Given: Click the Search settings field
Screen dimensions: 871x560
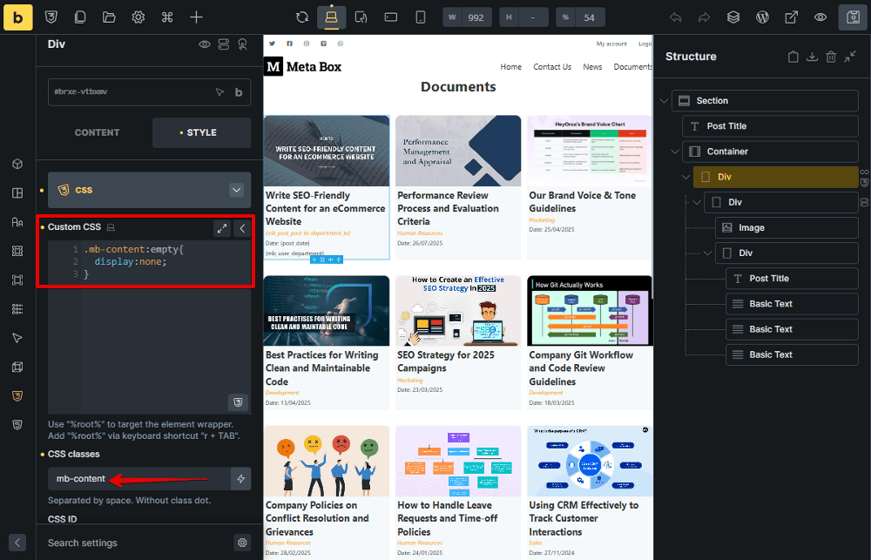Looking at the screenshot, I should click(131, 543).
